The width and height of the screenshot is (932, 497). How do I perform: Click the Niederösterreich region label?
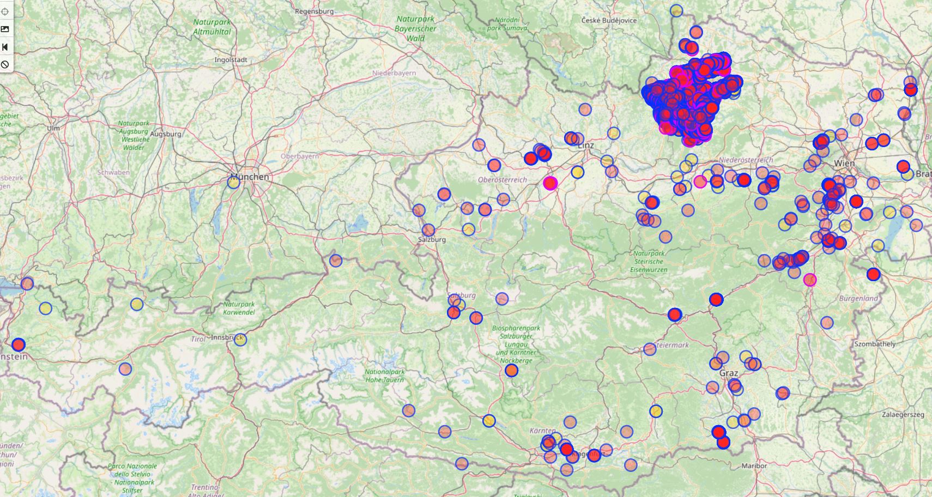746,160
